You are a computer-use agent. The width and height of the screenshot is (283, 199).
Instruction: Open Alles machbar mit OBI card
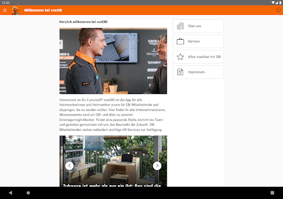198,57
